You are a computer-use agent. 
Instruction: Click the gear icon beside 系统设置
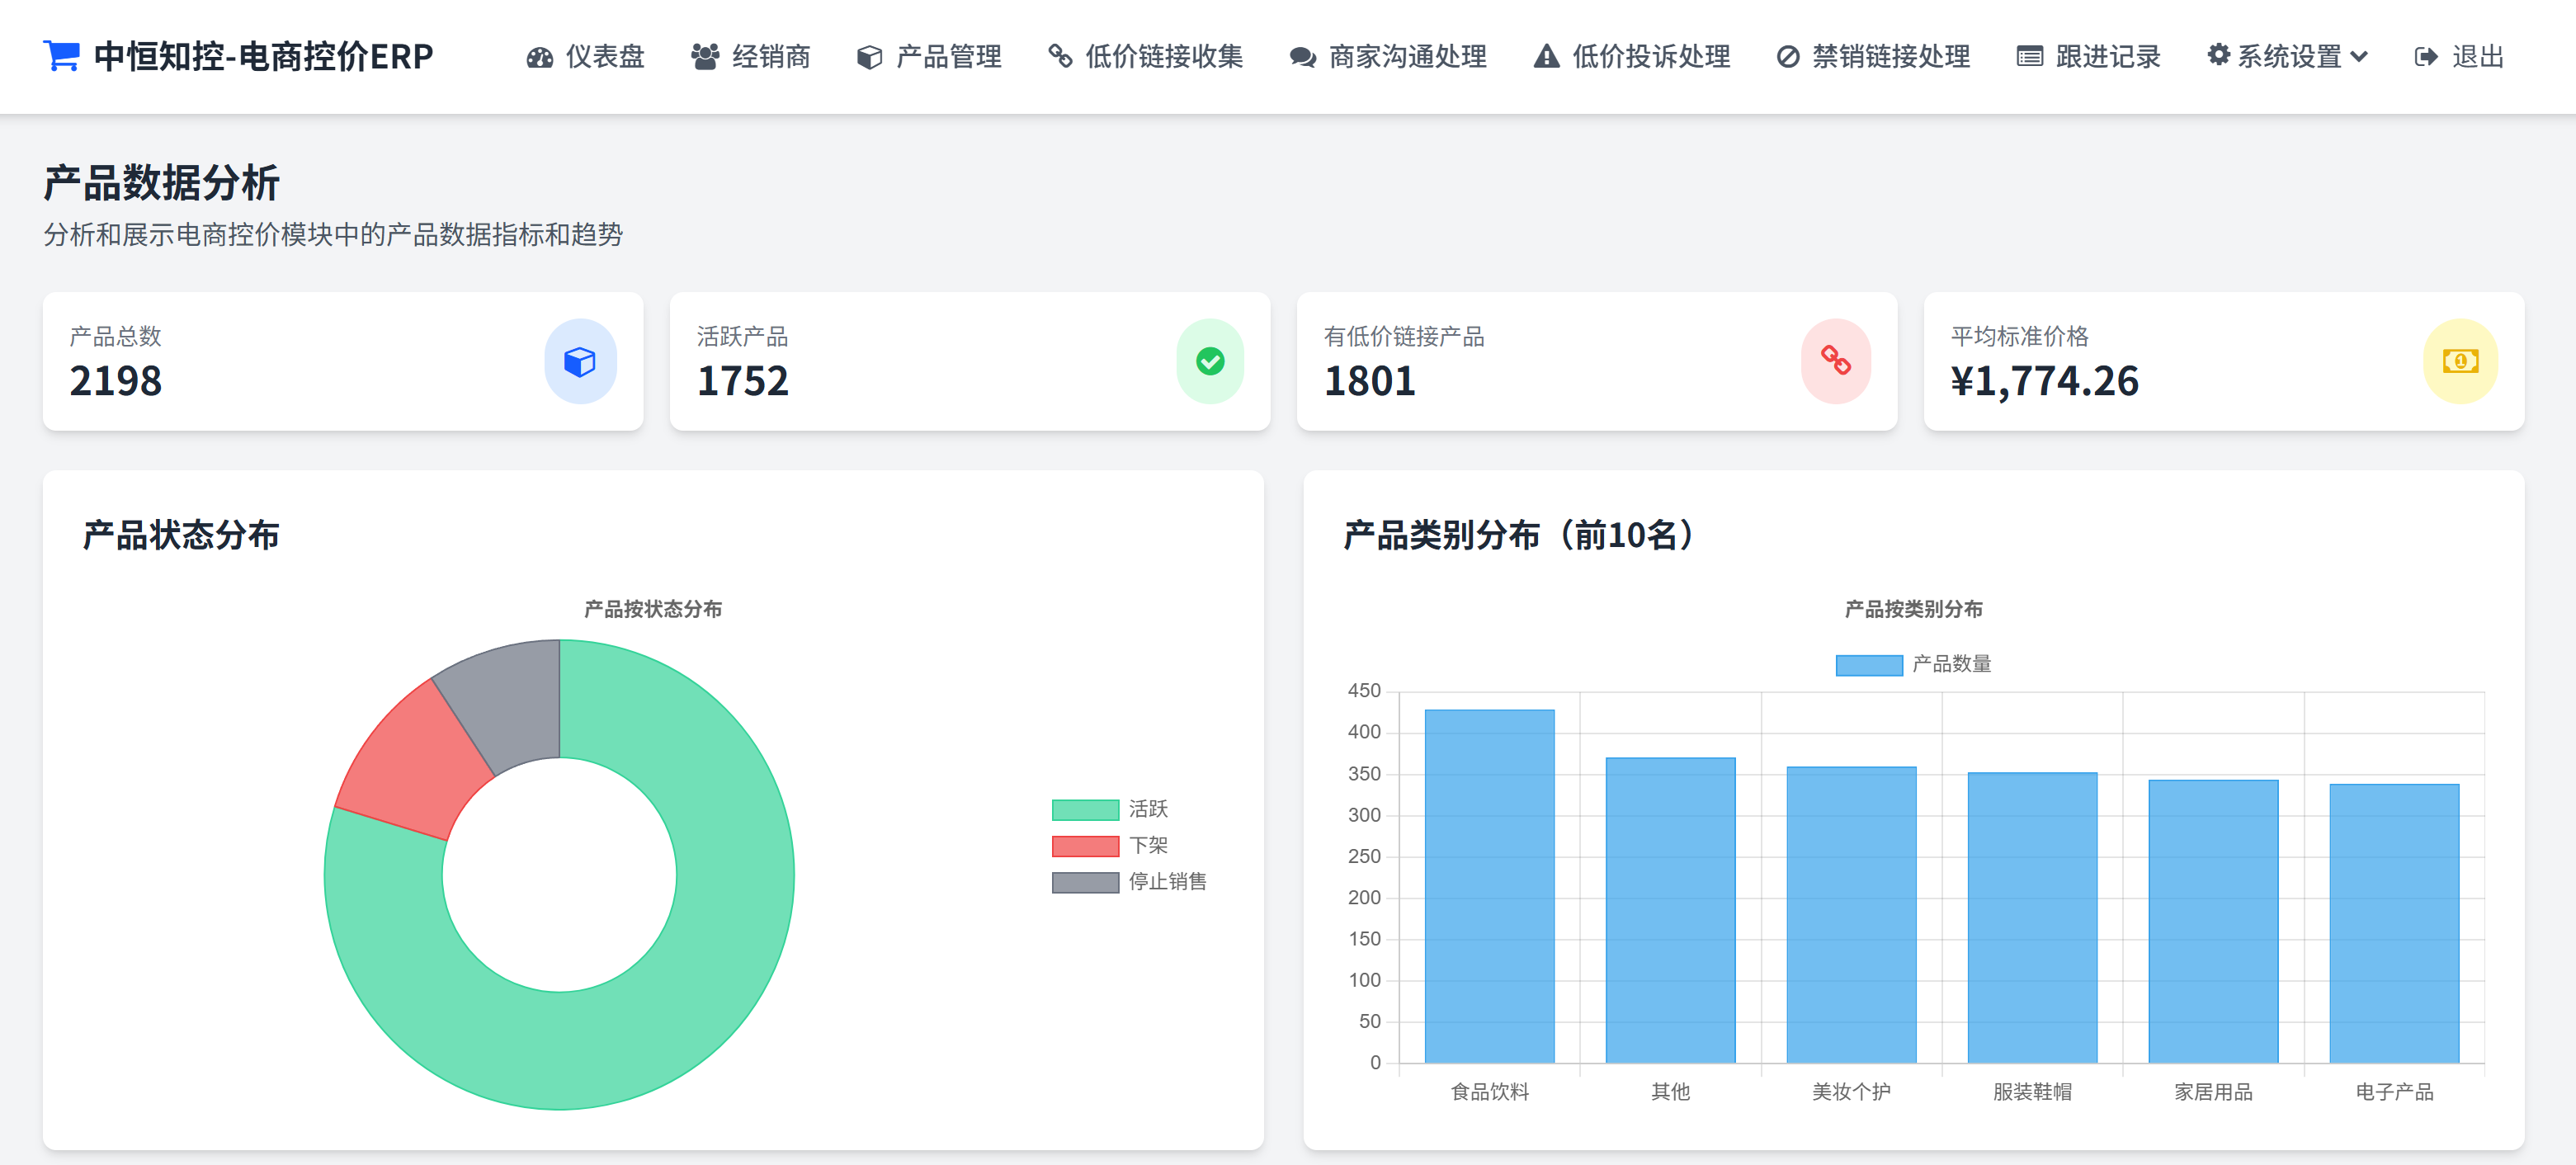tap(2218, 55)
